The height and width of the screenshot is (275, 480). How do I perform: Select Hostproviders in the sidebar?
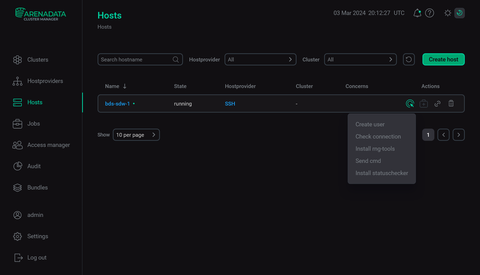tap(45, 81)
